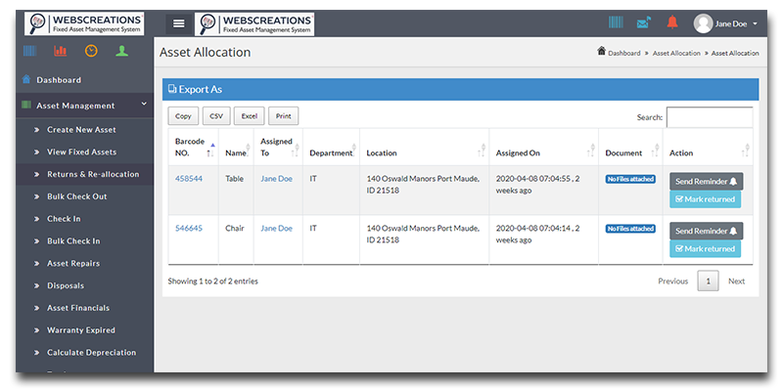Viewport: 783px width, 389px height.
Task: Mark the Table asset returned
Action: pyautogui.click(x=705, y=199)
